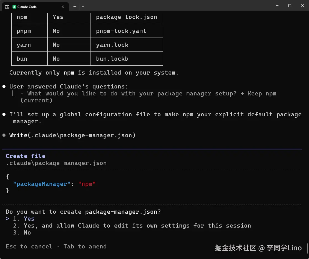309x259 pixels.
Task: Click the "Esc to cancel" hint
Action: click(x=29, y=246)
